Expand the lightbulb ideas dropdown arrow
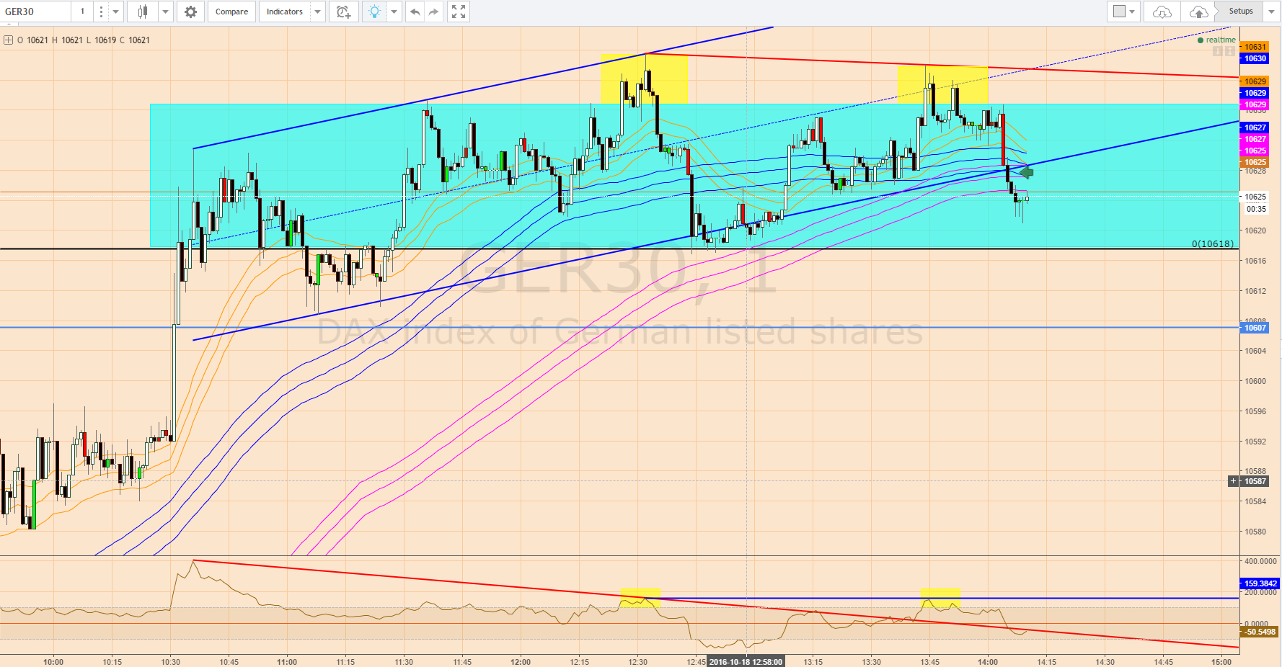 (394, 12)
